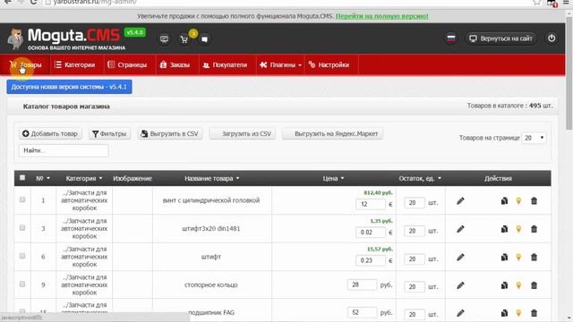The image size is (573, 322).
Task: Toggle visibility bulb for 'винт с цилиндрической головкой'
Action: coord(518,200)
